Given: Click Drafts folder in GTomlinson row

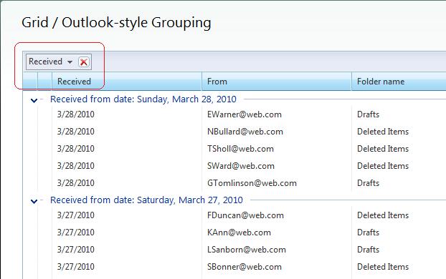Looking at the screenshot, I should coord(368,183).
